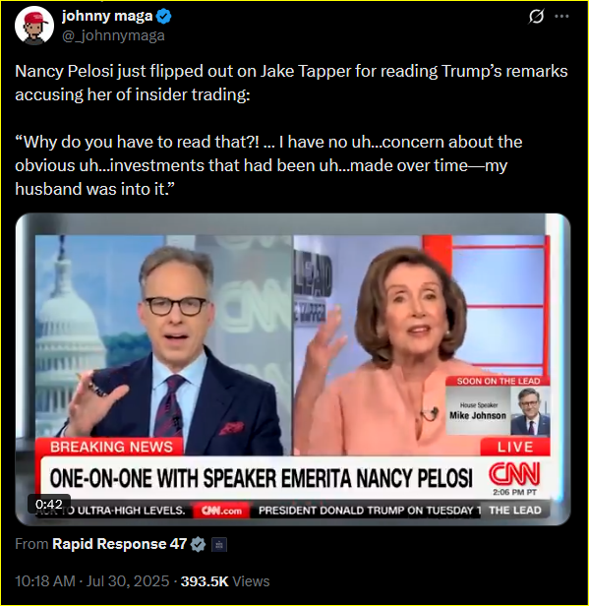This screenshot has width=589, height=606.
Task: Click the 10:18 AM Jul 30, 2025 timestamp
Action: (x=91, y=581)
